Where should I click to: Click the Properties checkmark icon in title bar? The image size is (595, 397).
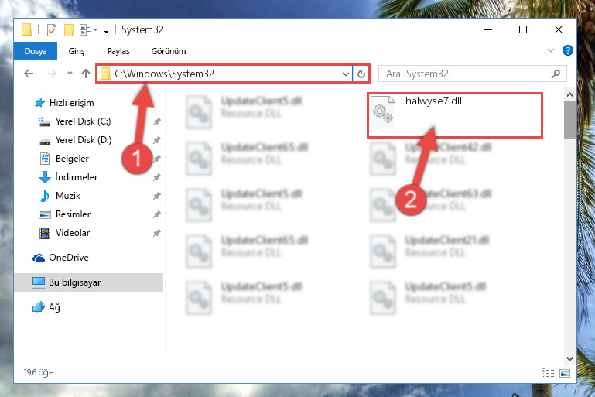coord(52,30)
